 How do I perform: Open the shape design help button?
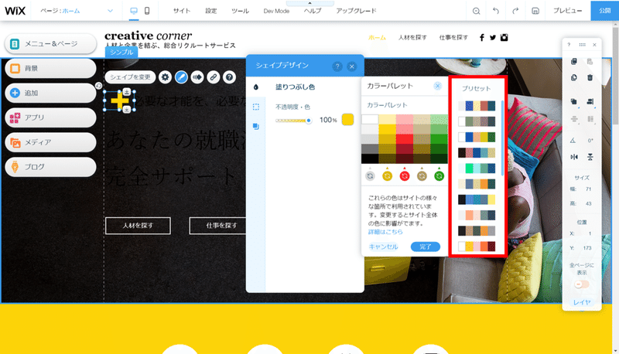point(337,66)
